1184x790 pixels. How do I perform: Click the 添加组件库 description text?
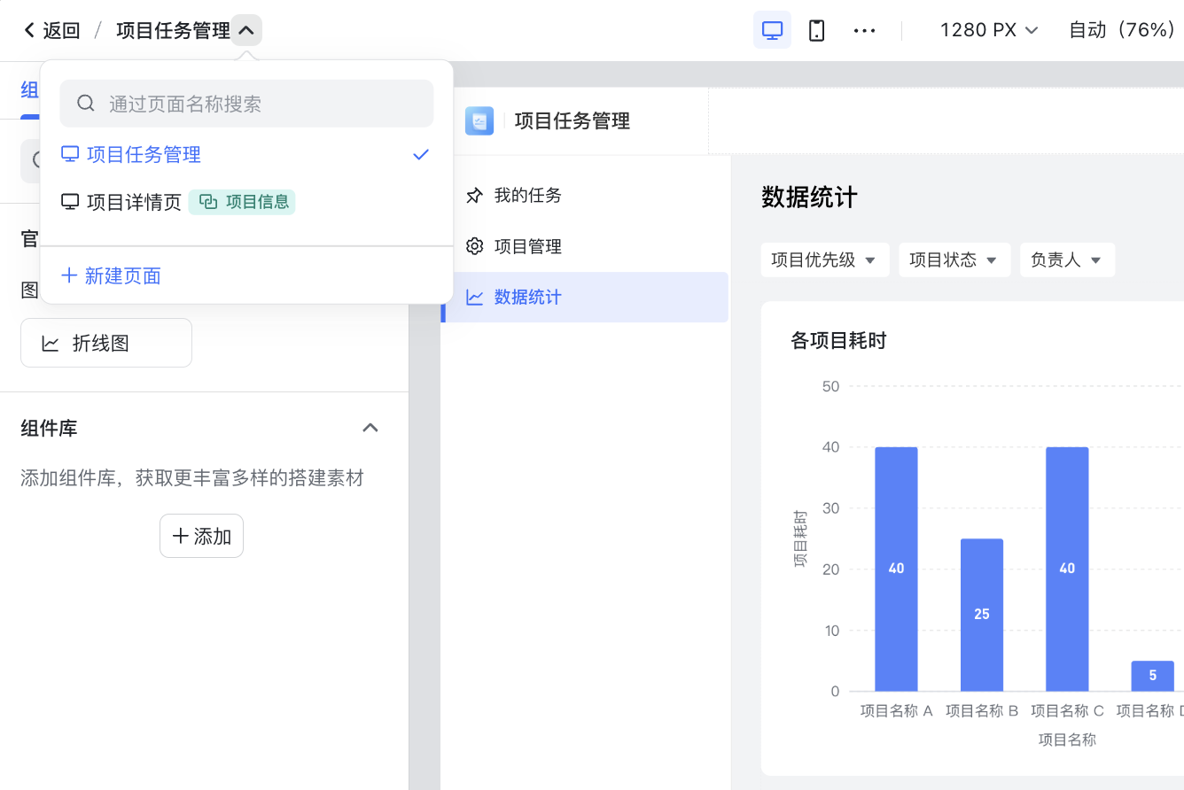click(192, 479)
